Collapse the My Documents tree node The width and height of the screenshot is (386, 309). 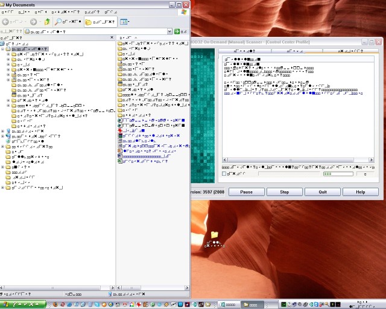pyautogui.click(x=3, y=49)
